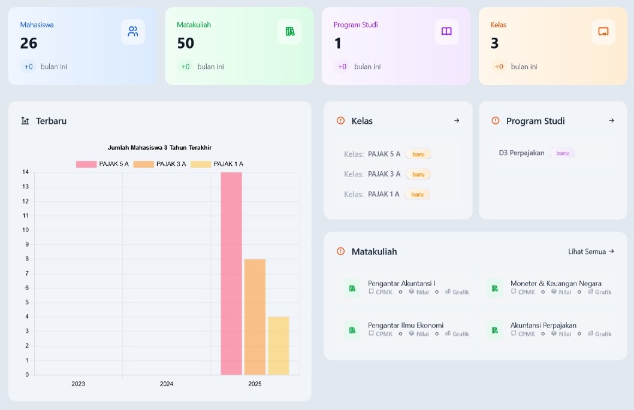Click the Pengantar Akuntansi I course icon
Screen dimensions: 634x410
click(x=352, y=288)
